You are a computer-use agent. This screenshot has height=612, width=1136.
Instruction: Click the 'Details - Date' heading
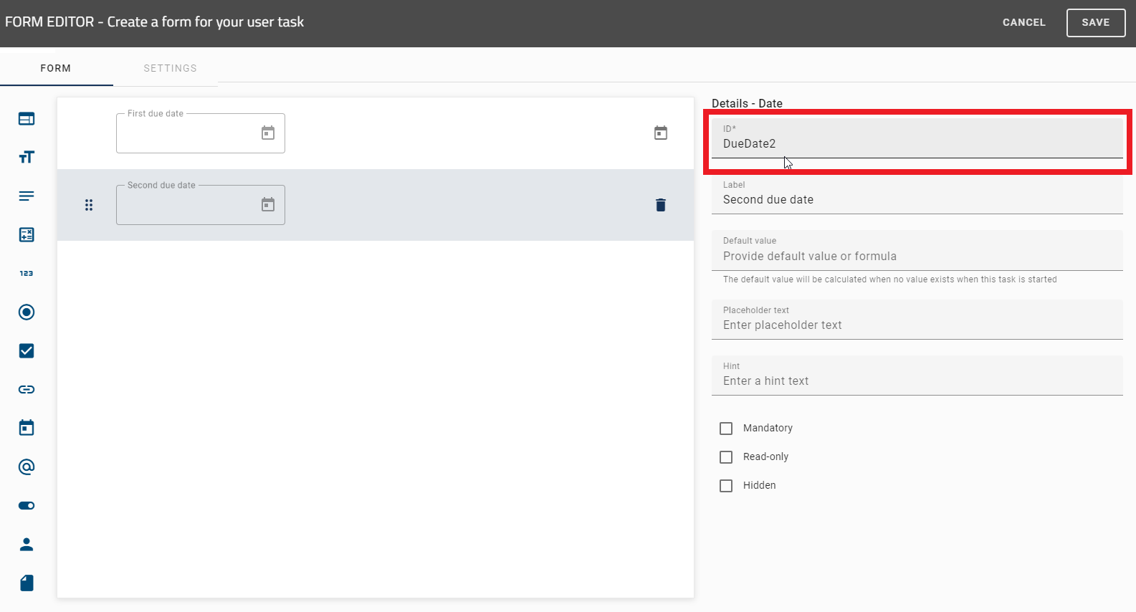[x=747, y=103]
